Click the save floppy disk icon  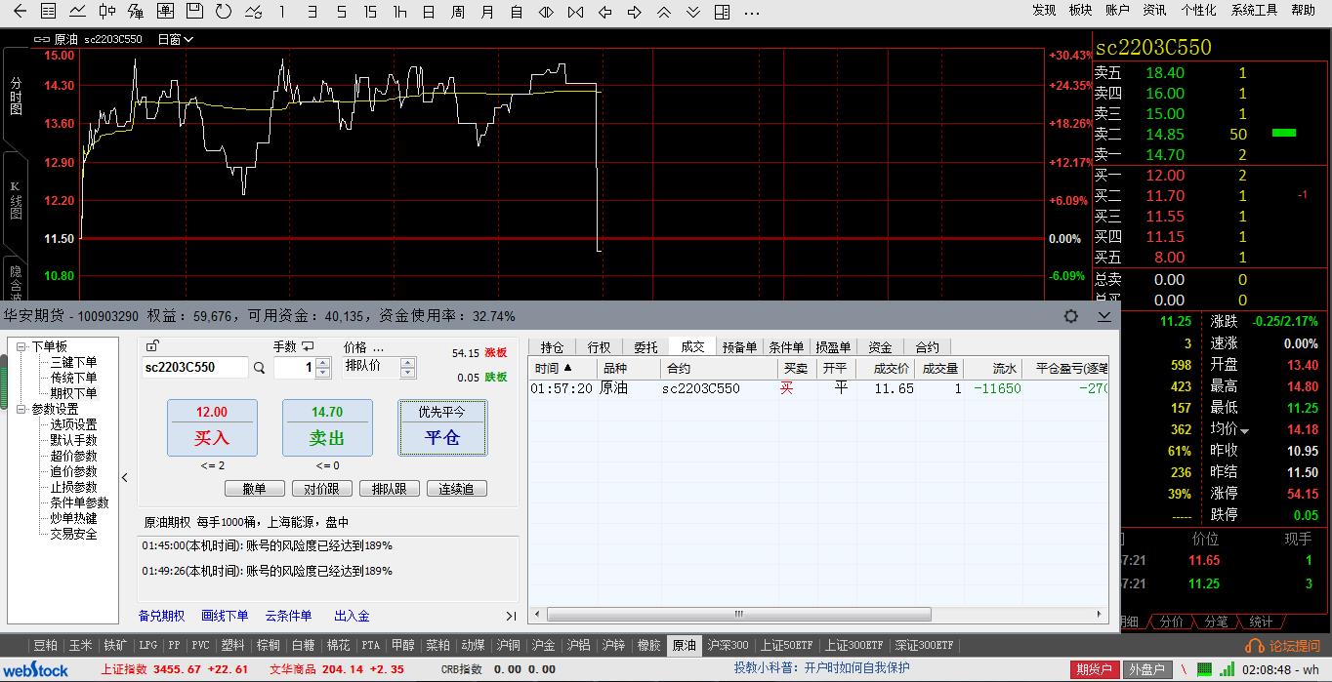pos(194,12)
